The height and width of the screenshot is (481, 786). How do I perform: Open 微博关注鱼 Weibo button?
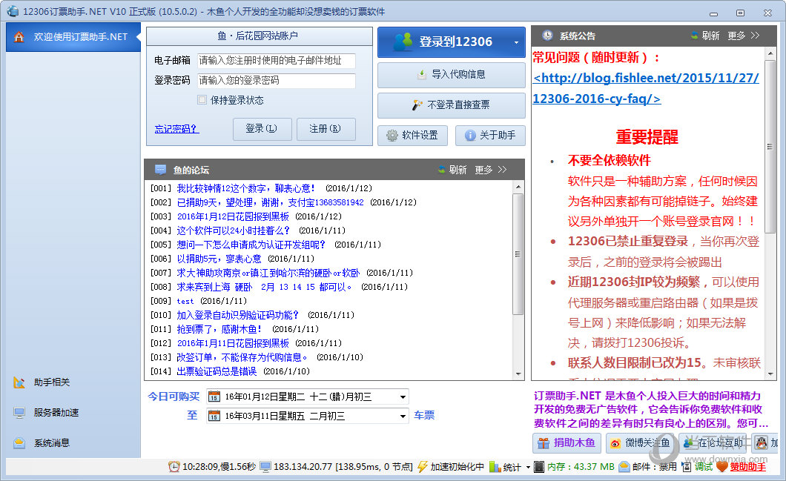coord(640,443)
